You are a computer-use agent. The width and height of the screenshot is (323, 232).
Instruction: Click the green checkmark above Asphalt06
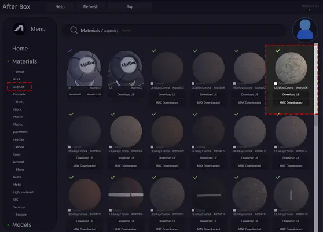[278, 51]
